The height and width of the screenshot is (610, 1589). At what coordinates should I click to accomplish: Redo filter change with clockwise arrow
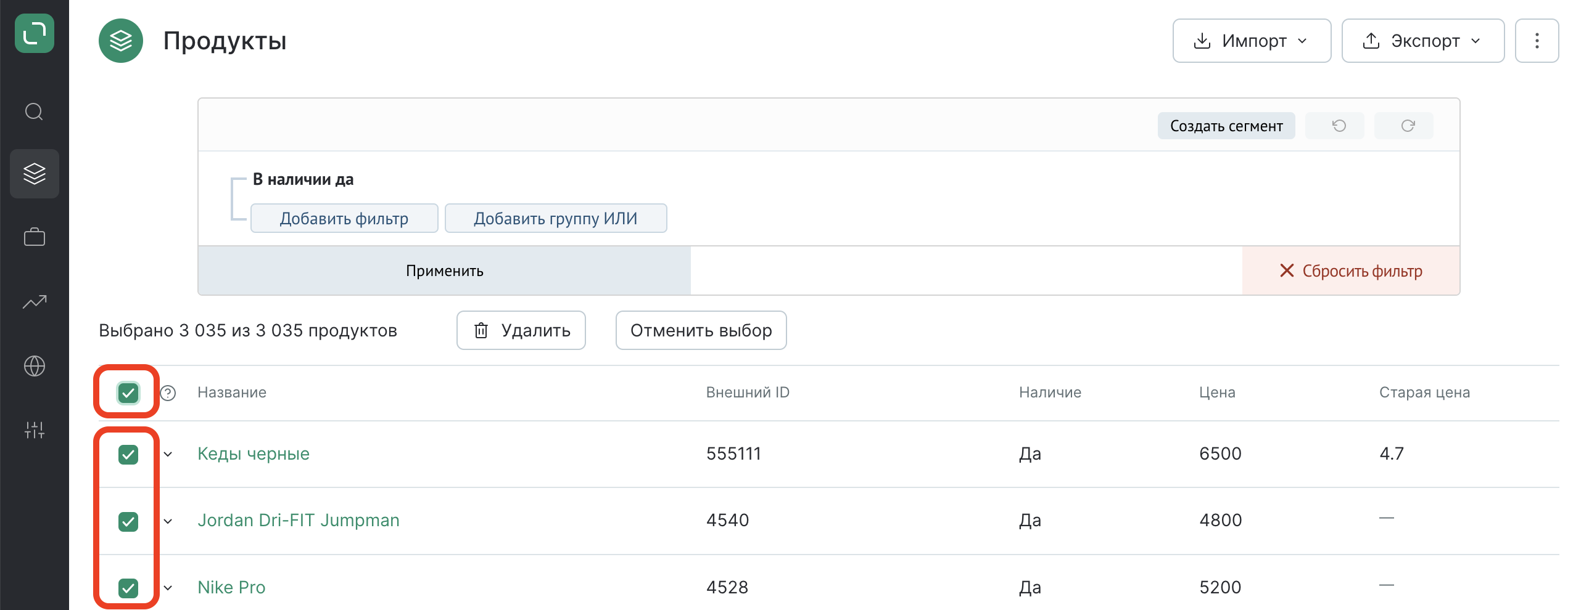(x=1404, y=126)
